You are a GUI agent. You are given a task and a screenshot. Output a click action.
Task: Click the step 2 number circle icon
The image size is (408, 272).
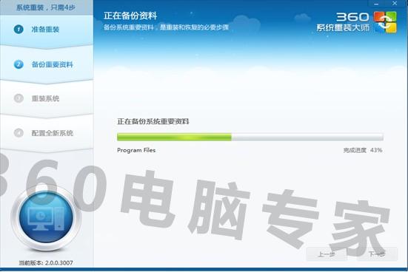coord(19,64)
